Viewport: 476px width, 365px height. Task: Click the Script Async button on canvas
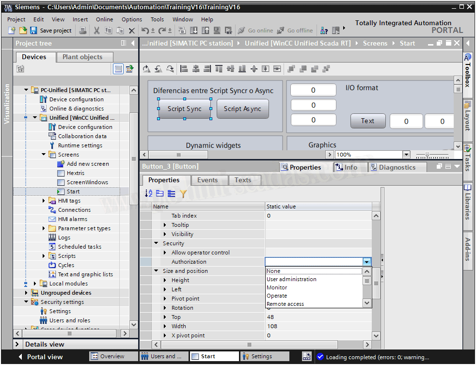click(242, 109)
